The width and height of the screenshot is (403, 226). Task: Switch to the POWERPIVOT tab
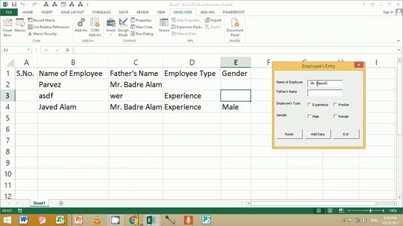(234, 12)
